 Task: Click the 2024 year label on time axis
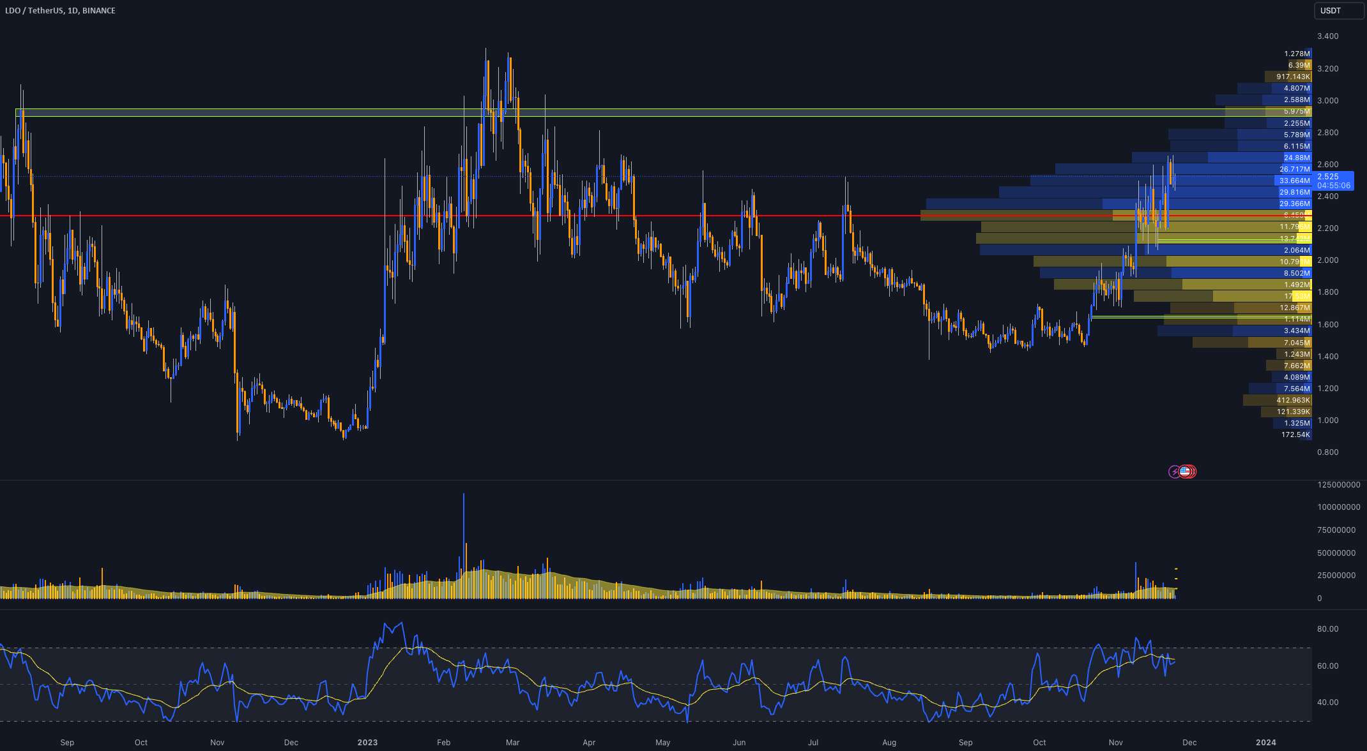point(1266,743)
